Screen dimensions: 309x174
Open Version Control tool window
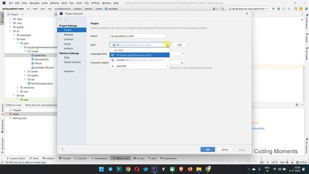pyautogui.click(x=16, y=159)
